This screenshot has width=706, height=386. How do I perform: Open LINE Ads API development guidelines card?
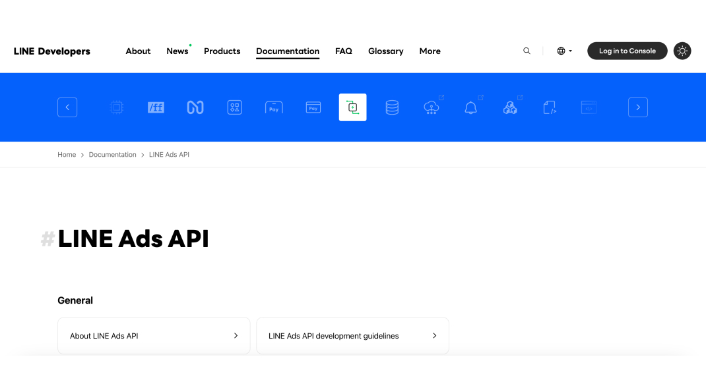(352, 336)
